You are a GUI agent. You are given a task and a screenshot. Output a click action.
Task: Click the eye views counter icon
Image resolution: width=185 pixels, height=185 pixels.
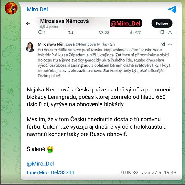point(136,172)
